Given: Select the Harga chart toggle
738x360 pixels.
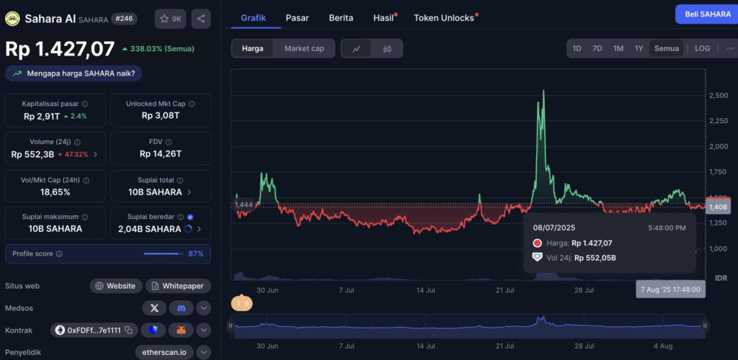Looking at the screenshot, I should 252,48.
